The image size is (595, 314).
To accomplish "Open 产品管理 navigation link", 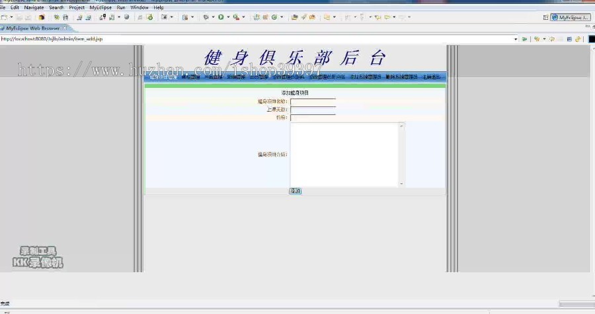I will click(x=214, y=77).
